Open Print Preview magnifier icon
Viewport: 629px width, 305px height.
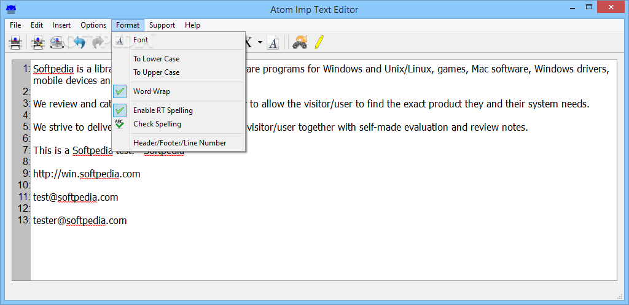tap(57, 42)
